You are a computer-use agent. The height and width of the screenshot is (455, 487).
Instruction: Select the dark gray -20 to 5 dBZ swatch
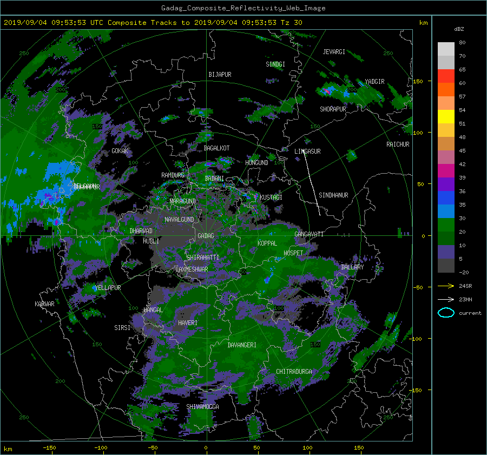[446, 266]
